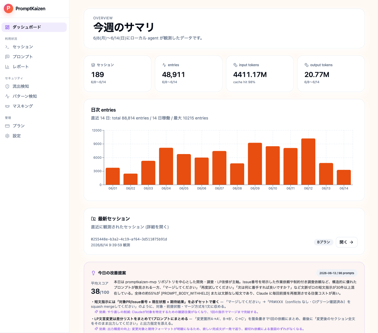Click the 利用状況 section label

[11, 39]
